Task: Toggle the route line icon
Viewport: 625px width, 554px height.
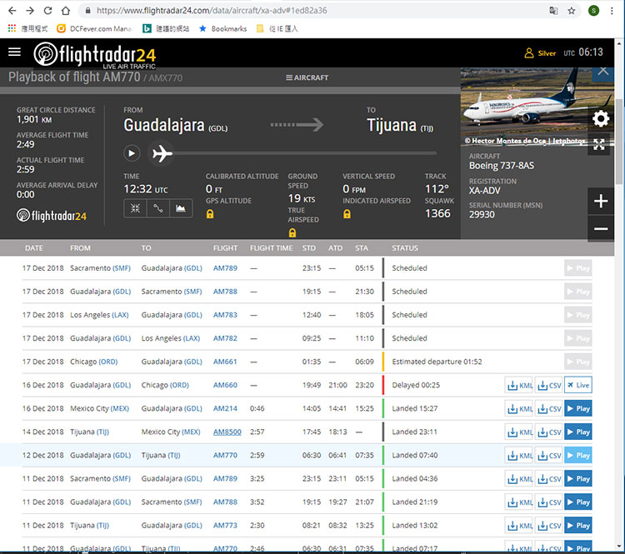Action: (x=158, y=208)
